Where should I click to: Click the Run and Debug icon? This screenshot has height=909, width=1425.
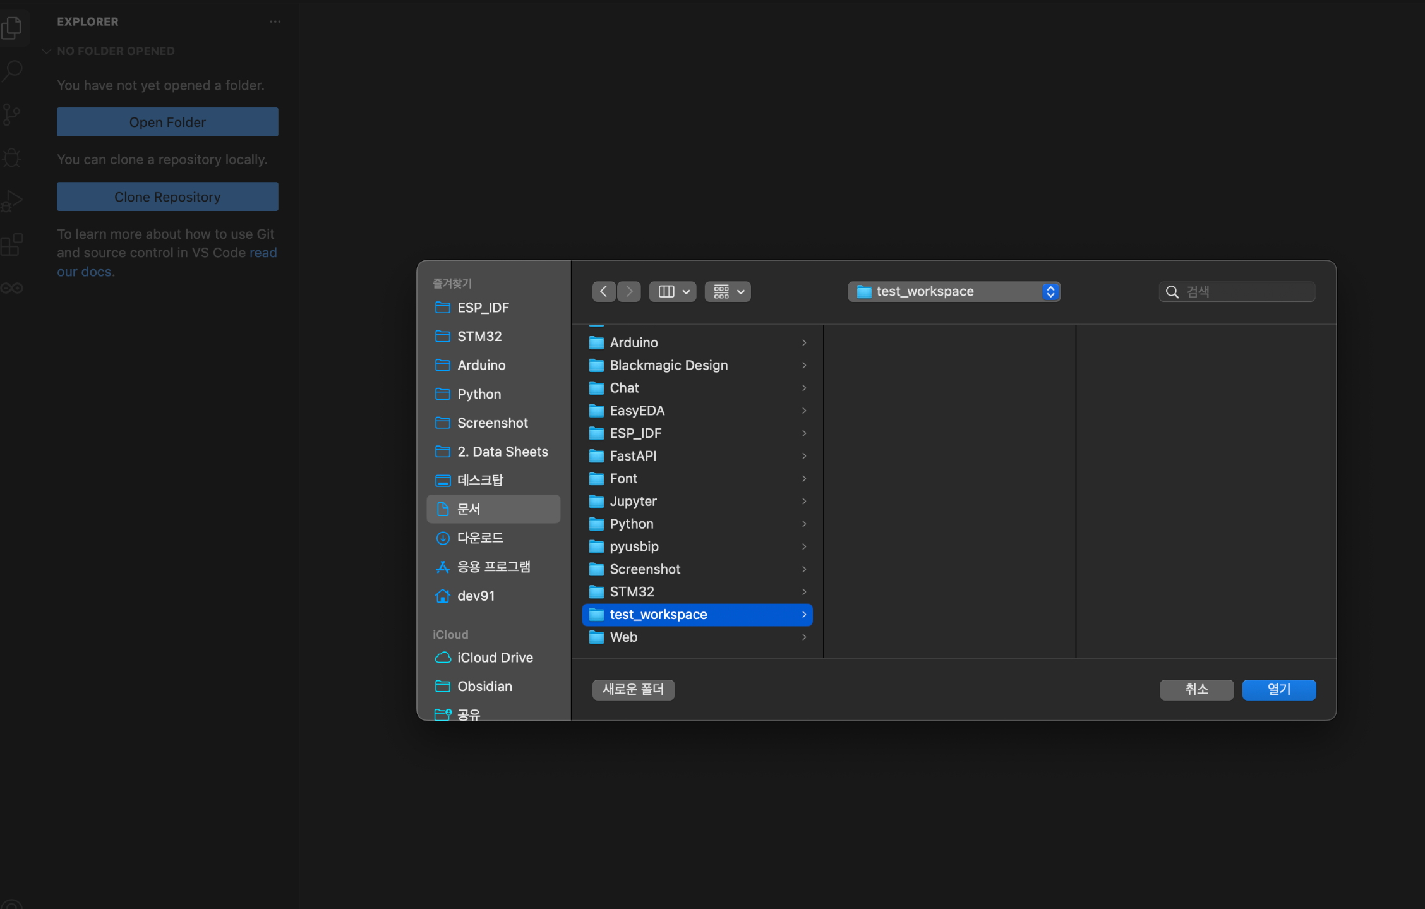pyautogui.click(x=12, y=201)
